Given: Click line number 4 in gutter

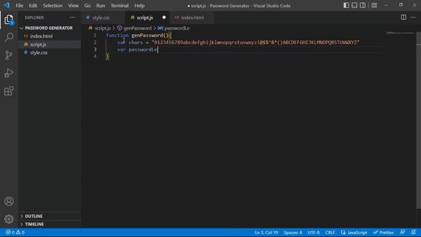Looking at the screenshot, I should click(95, 56).
